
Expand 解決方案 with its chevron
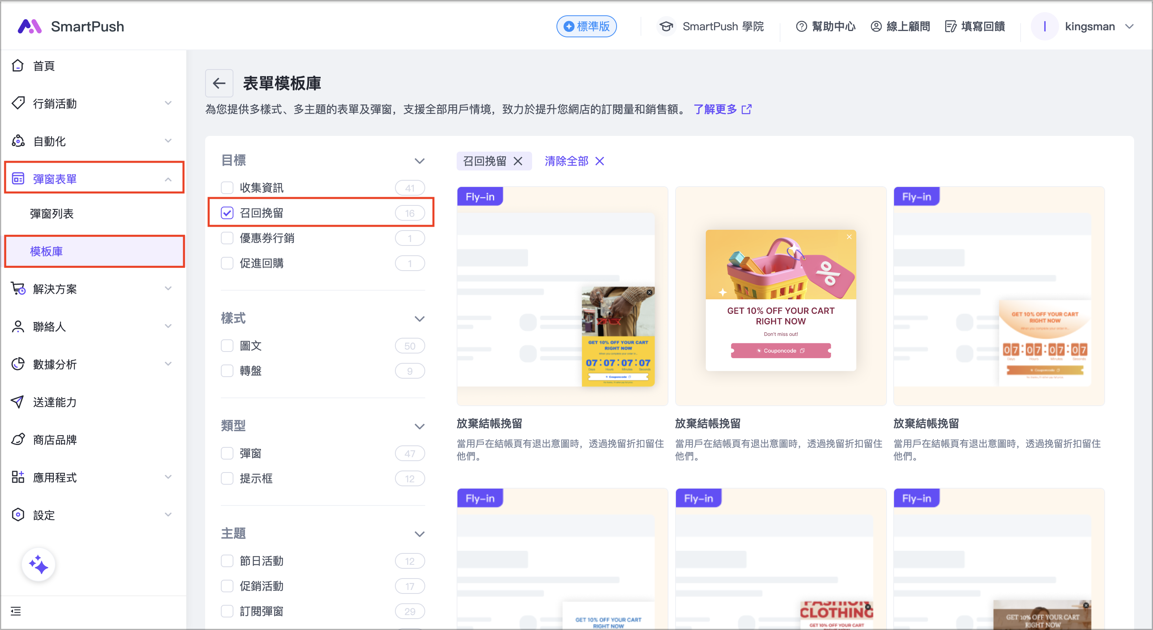click(x=168, y=289)
